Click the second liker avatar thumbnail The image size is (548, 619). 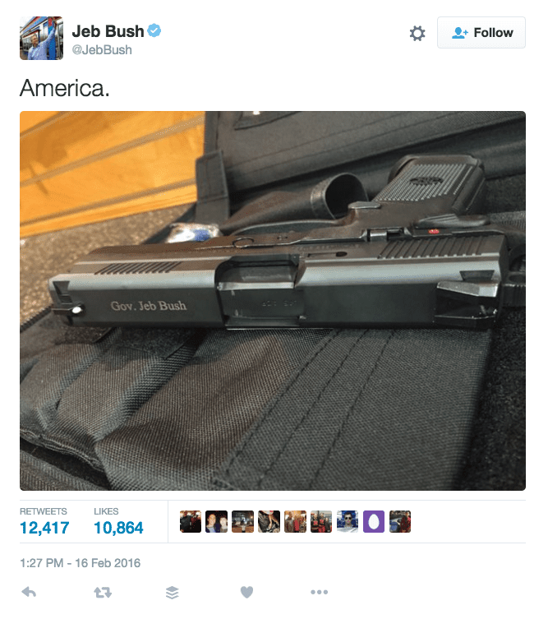[x=217, y=521]
